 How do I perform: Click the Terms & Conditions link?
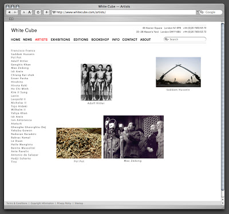17,203
